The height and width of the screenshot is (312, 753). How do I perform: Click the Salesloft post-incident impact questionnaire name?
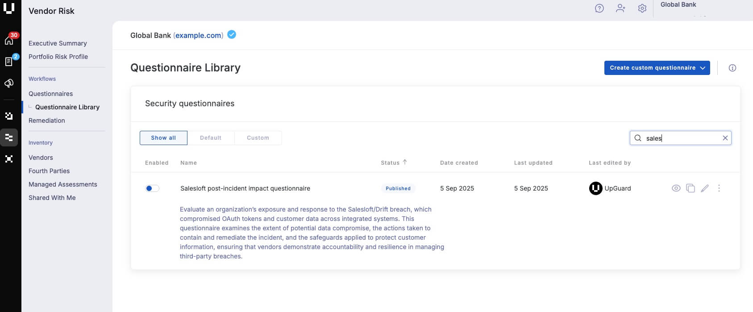pos(245,188)
